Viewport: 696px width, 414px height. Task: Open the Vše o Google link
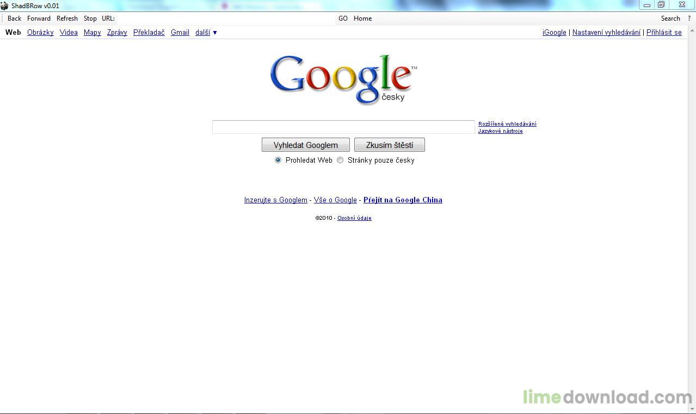(x=335, y=200)
